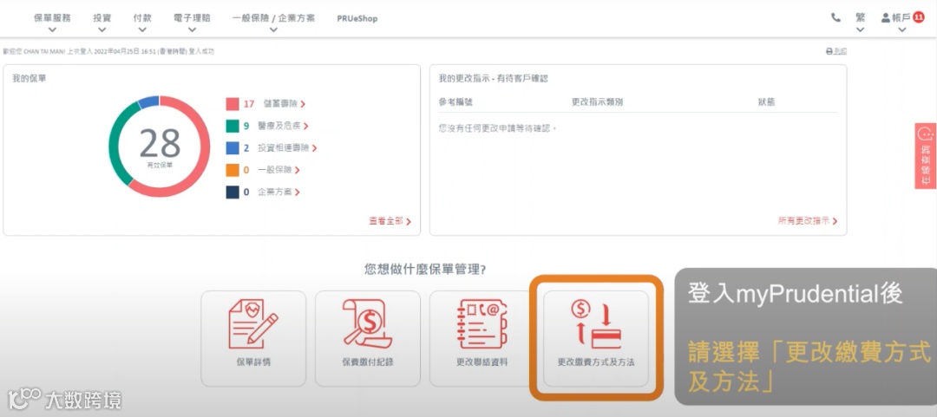The height and width of the screenshot is (417, 937).
Task: Click the phone contact icon
Action: click(x=835, y=18)
